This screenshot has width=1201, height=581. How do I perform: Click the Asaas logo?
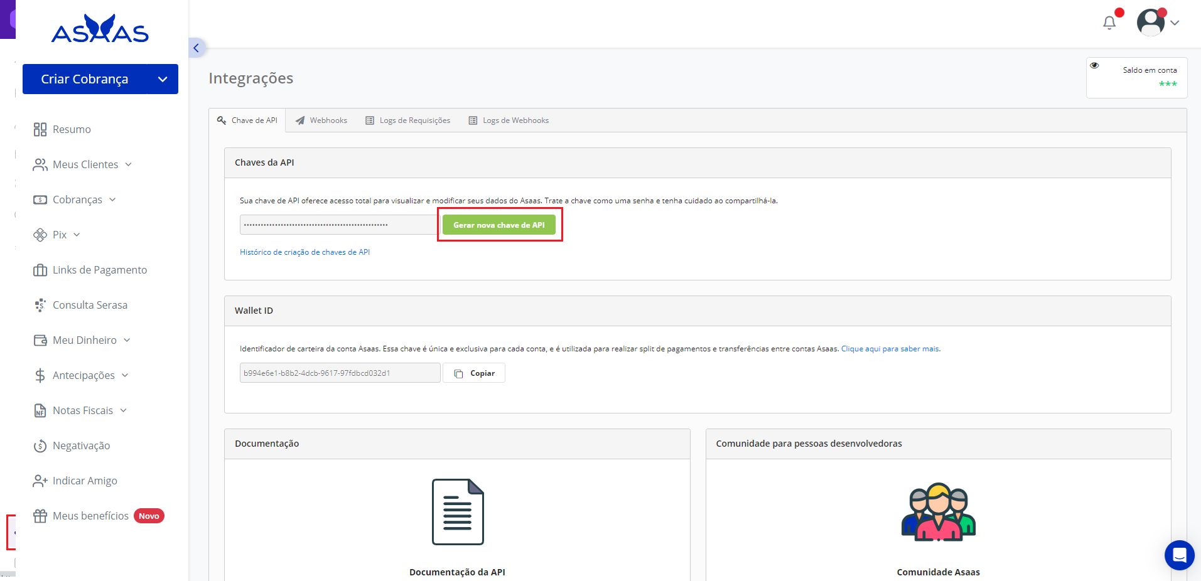(x=100, y=29)
